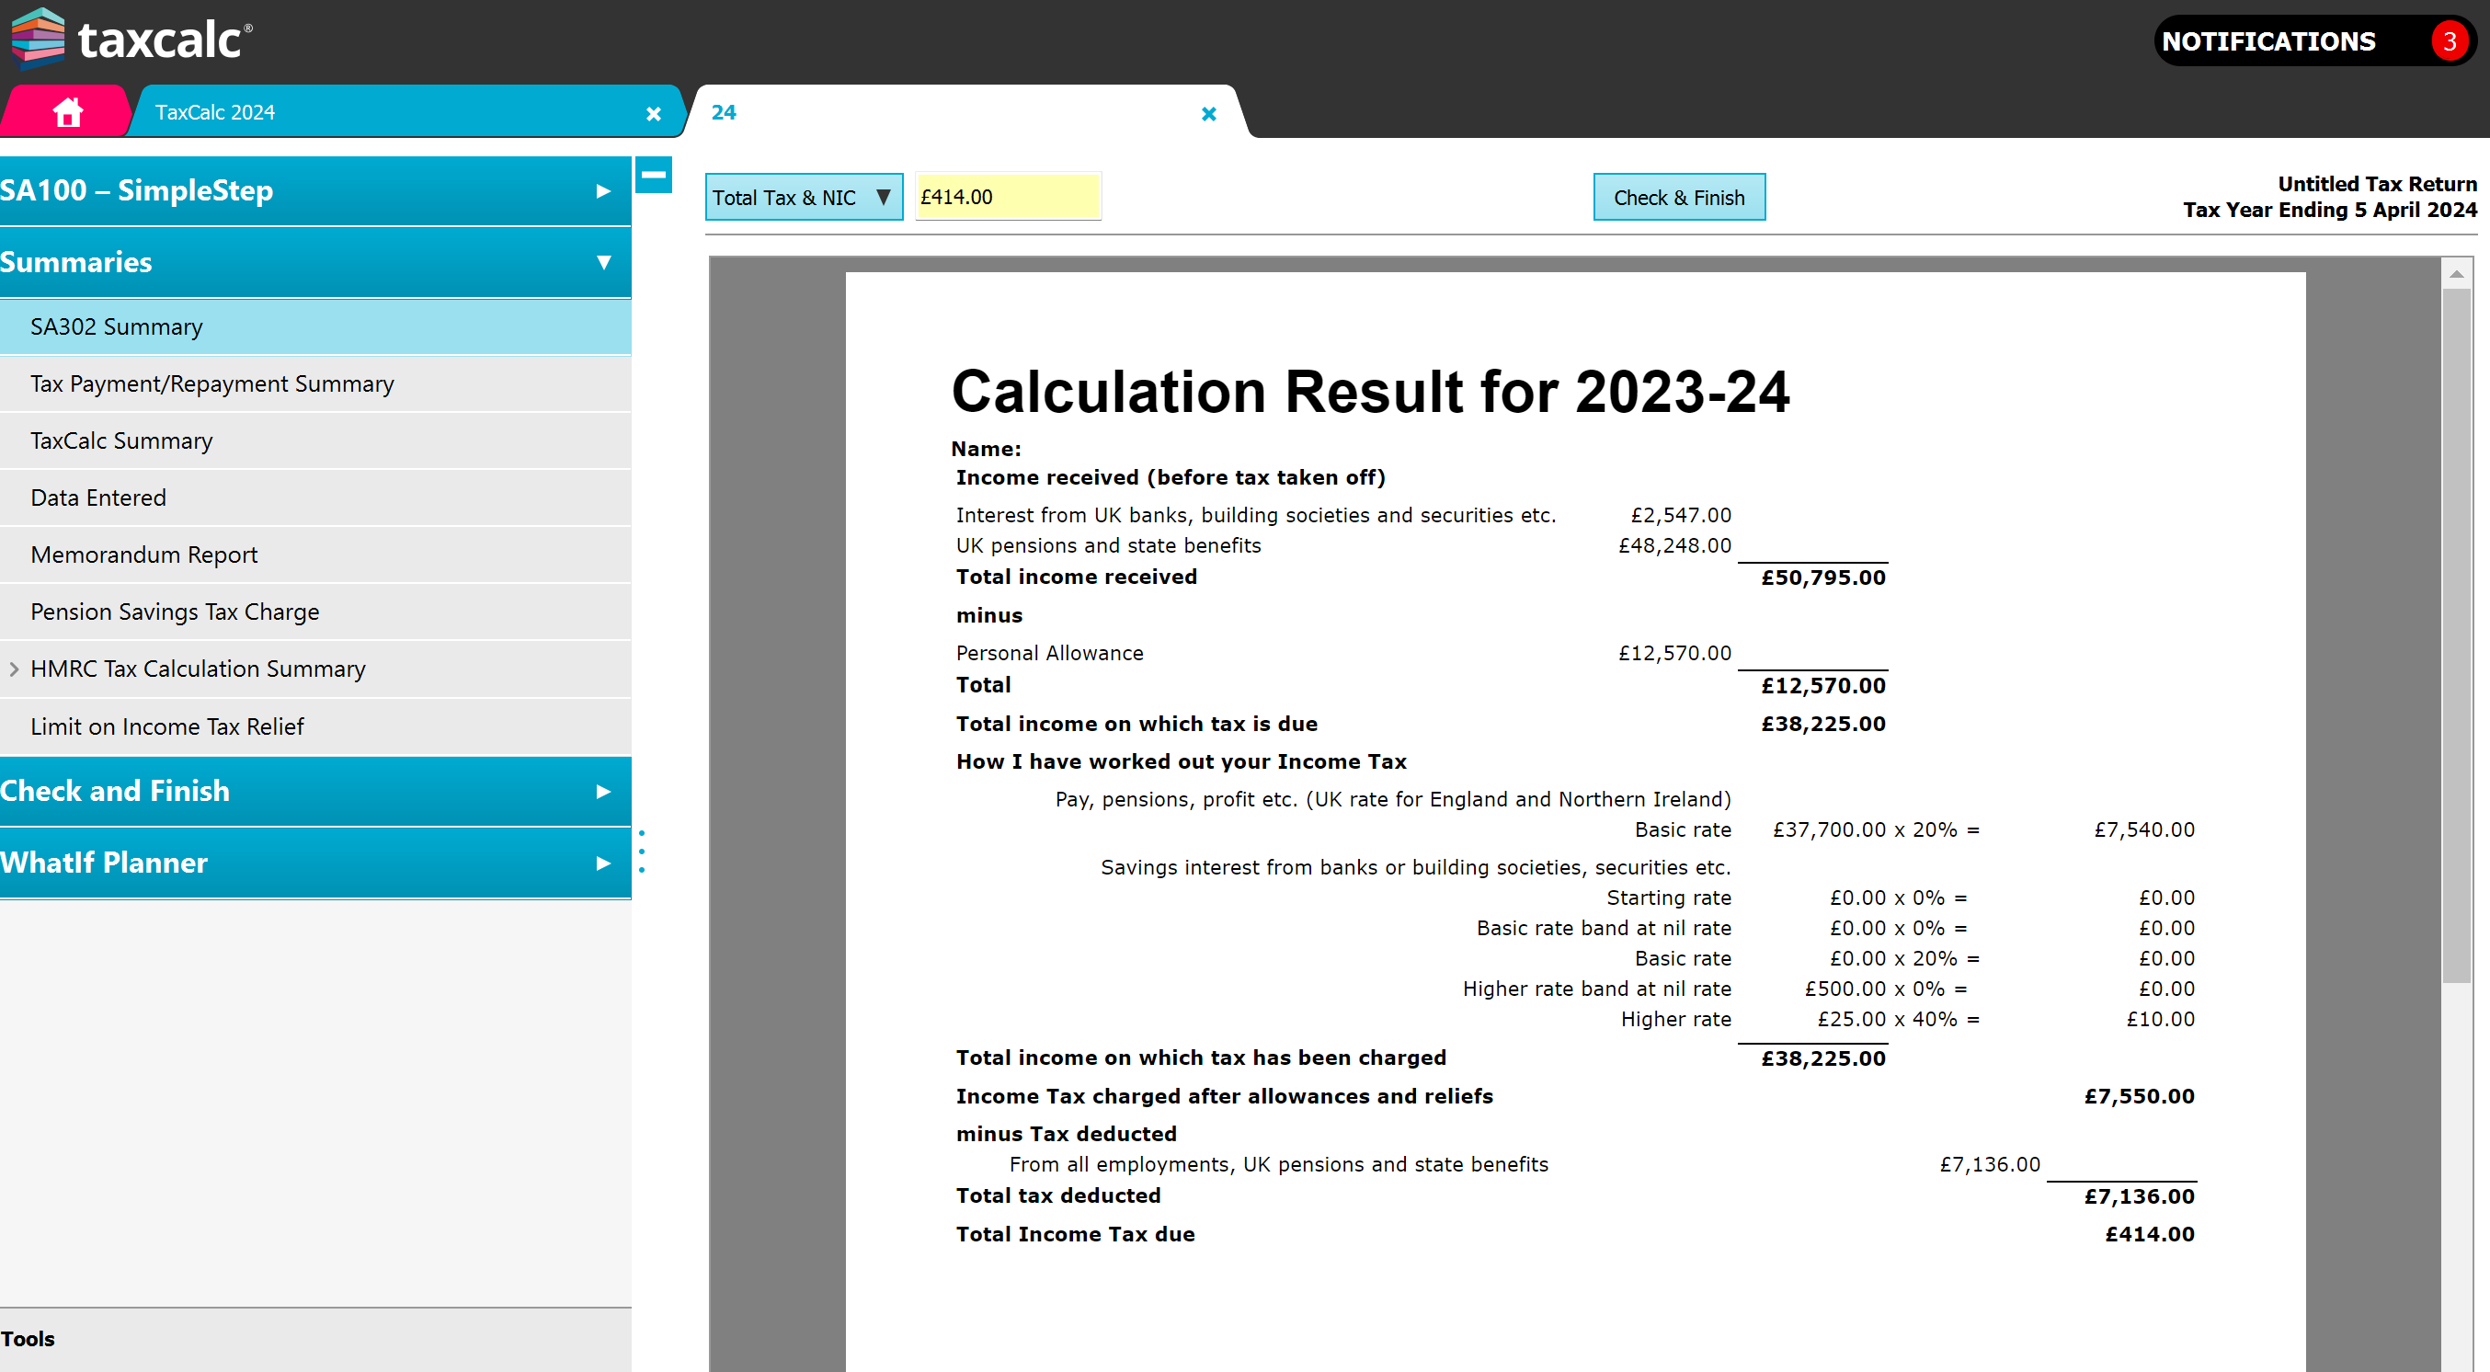Click the £414.00 total field

[x=1007, y=197]
